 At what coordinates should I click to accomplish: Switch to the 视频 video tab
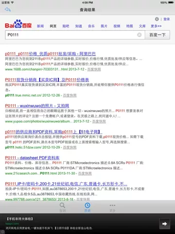click(117, 26)
